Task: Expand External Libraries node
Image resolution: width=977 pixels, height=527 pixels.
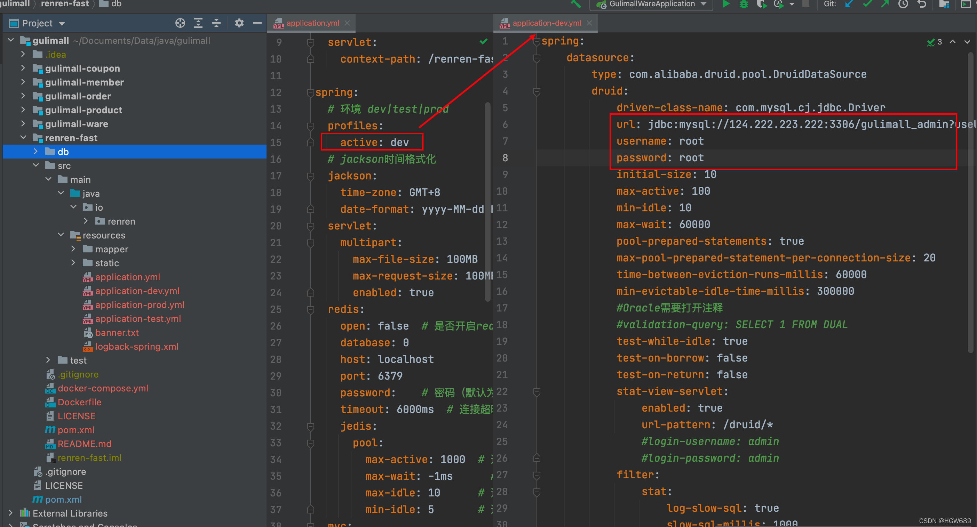Action: (x=11, y=513)
